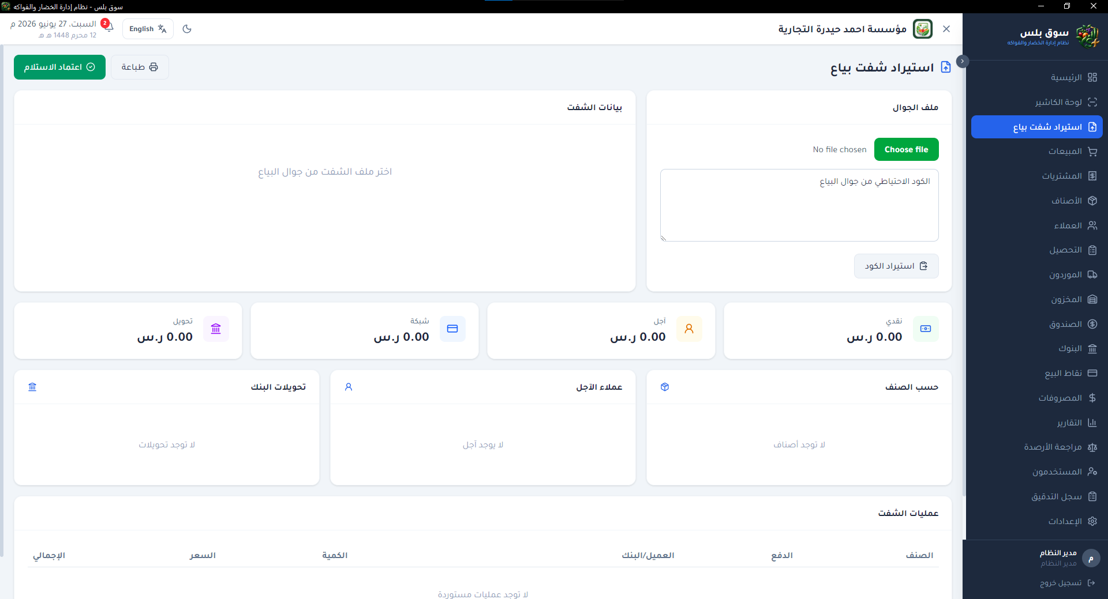
Task: Click the سجل التدقيق audit log icon
Action: 1092,496
